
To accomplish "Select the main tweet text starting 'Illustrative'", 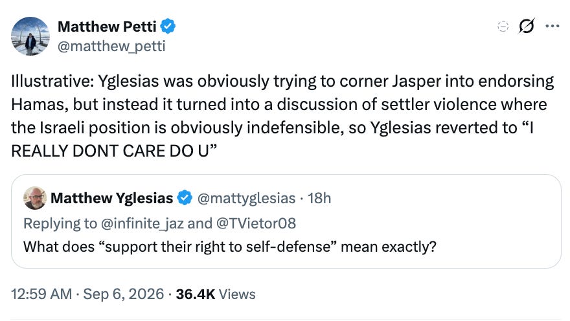I will click(x=282, y=116).
